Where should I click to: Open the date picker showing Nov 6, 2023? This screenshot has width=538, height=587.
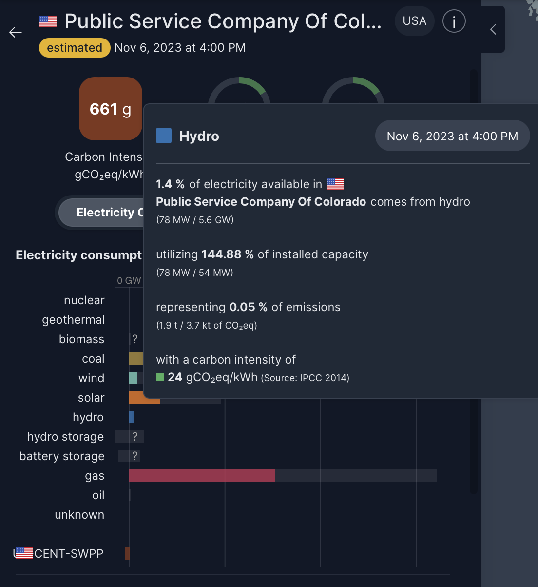tap(452, 136)
